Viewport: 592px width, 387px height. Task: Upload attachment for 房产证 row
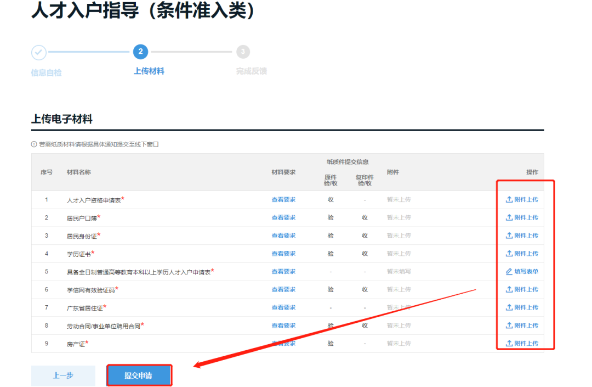(x=522, y=344)
